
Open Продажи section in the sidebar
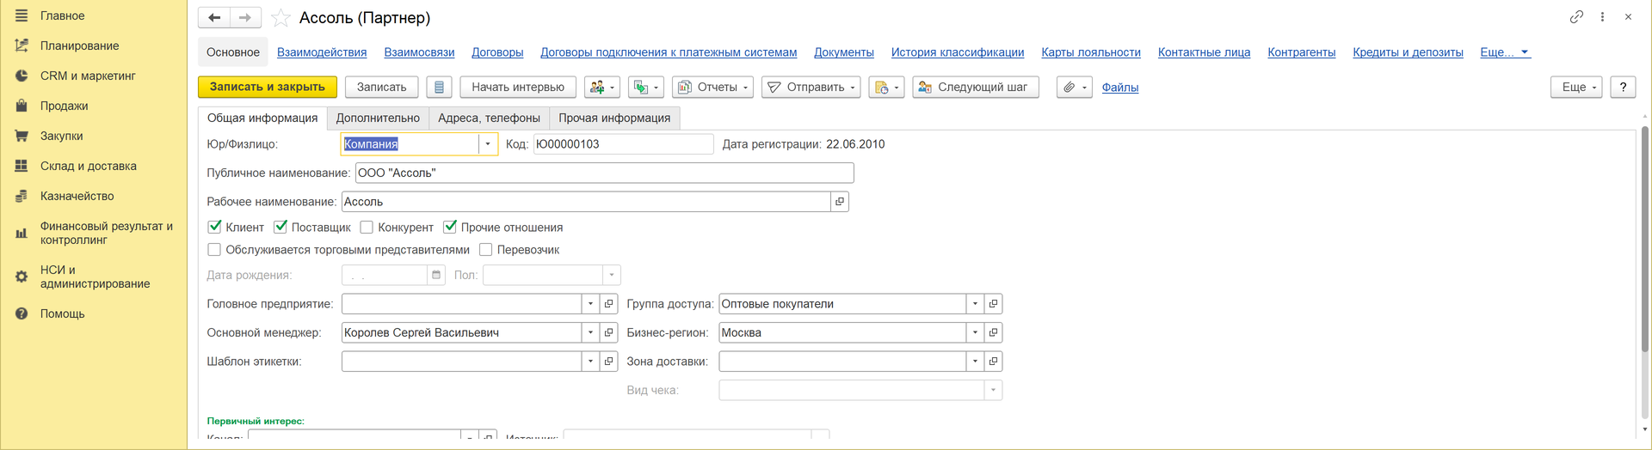(x=64, y=106)
